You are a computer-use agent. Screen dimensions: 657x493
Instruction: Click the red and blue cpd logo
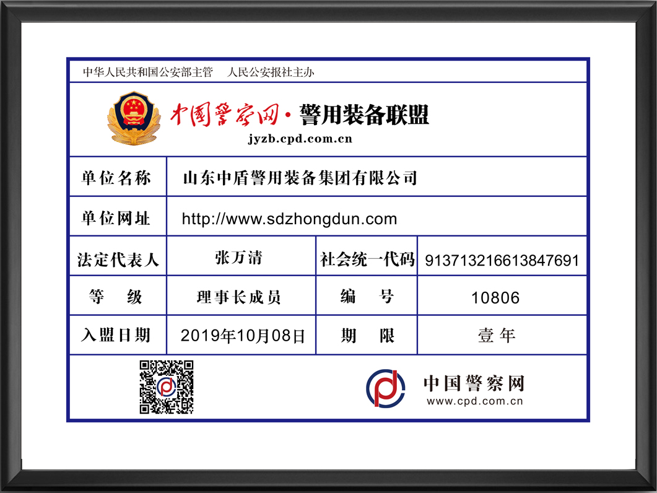(385, 388)
